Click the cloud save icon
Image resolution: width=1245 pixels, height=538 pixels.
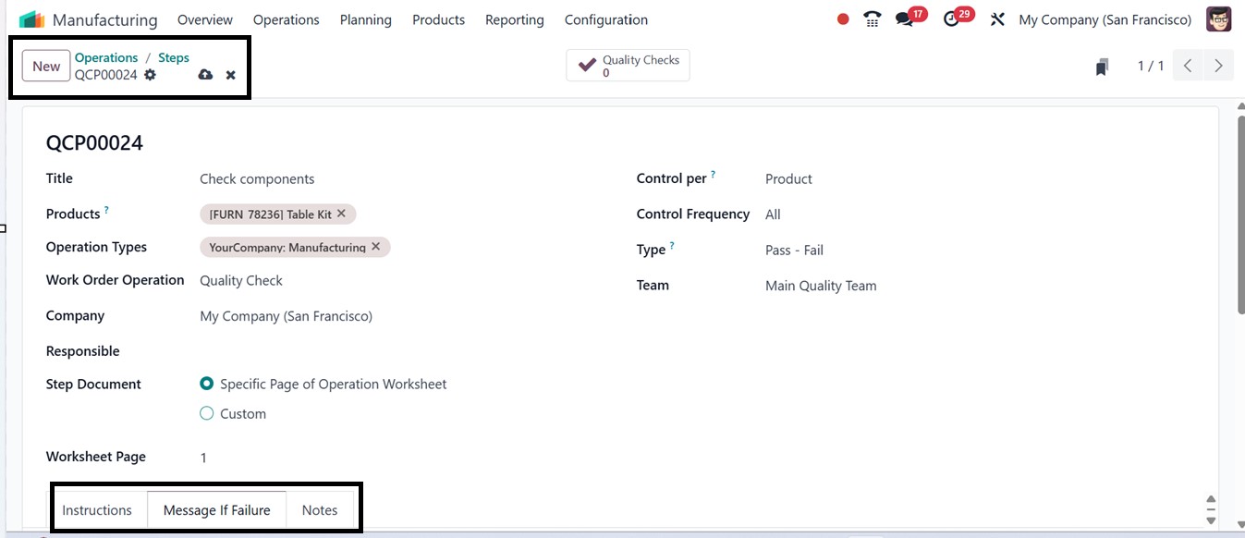tap(205, 75)
